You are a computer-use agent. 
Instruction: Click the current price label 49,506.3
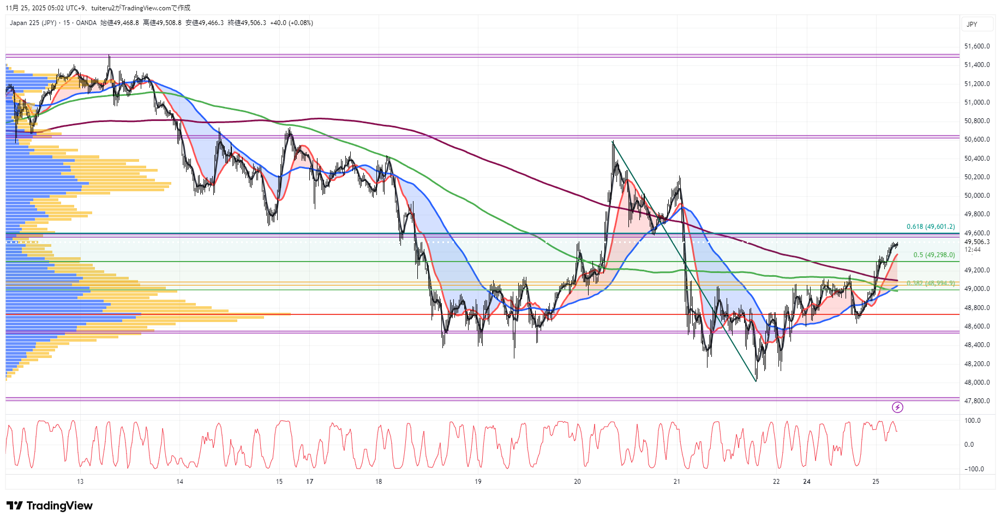click(976, 242)
